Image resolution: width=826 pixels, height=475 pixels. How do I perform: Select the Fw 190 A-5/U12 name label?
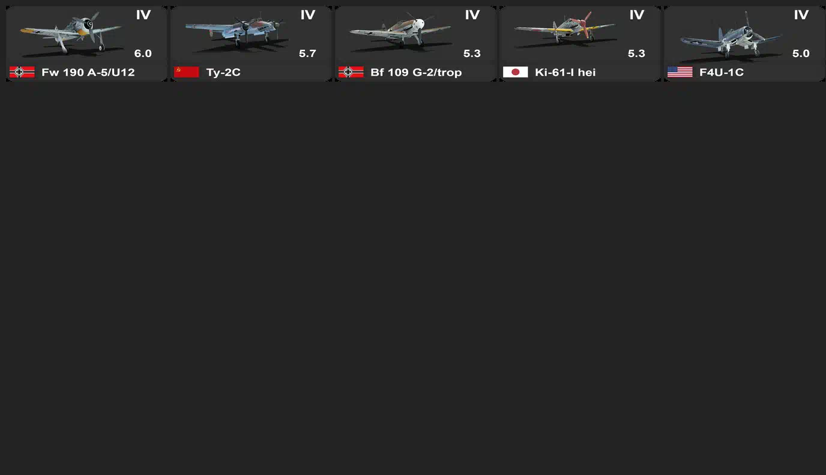tap(88, 73)
